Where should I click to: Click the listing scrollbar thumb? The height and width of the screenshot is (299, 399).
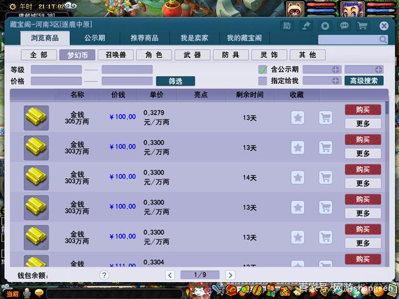click(387, 108)
